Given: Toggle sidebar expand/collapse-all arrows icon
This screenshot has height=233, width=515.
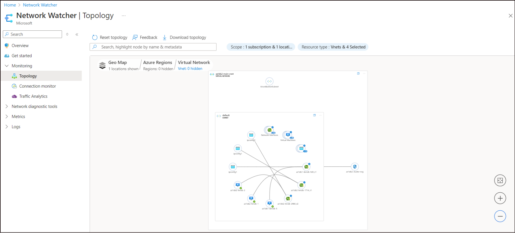Looking at the screenshot, I should click(x=67, y=34).
